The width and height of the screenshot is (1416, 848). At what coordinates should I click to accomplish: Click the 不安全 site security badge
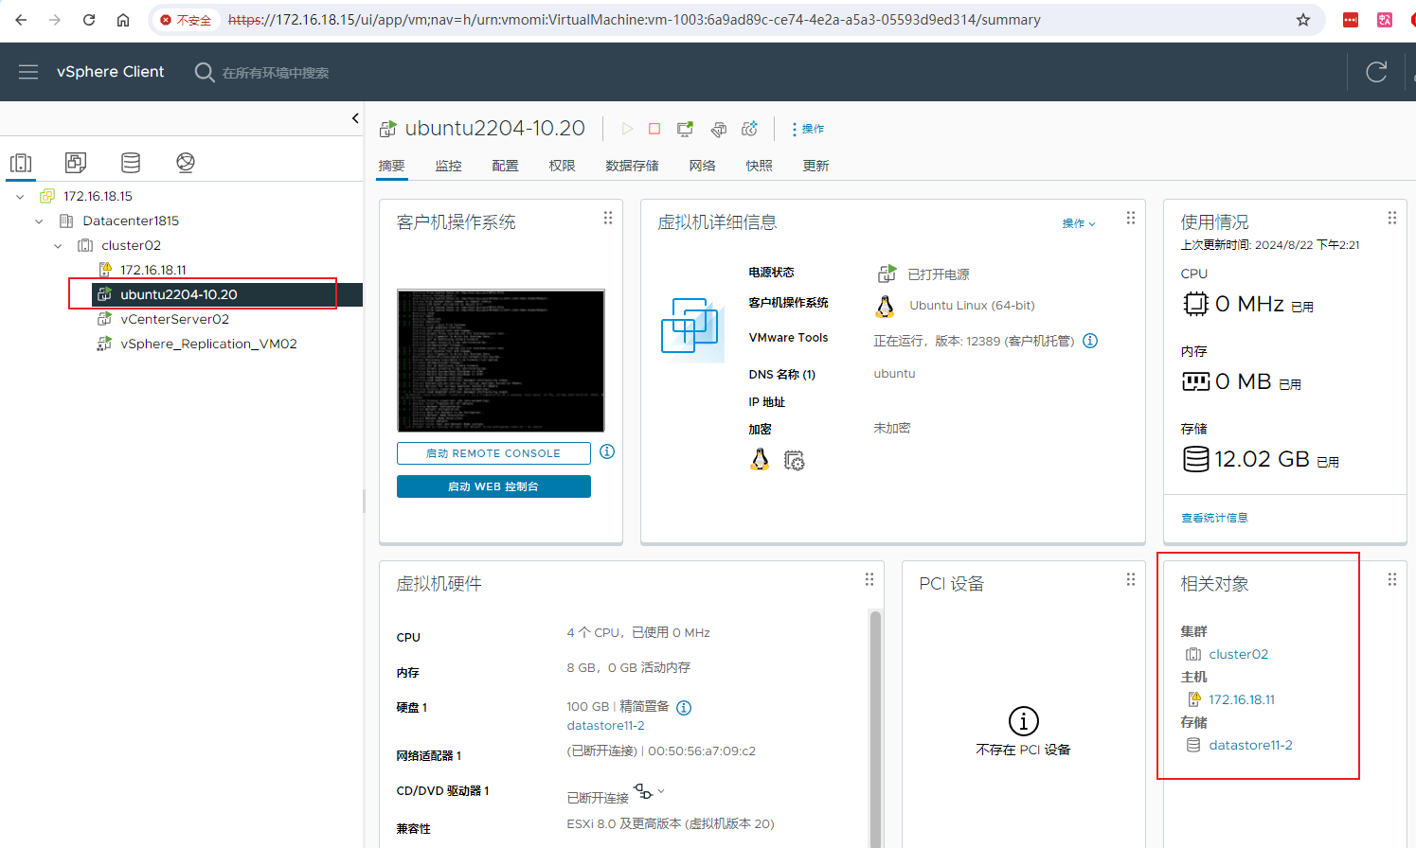pyautogui.click(x=187, y=20)
